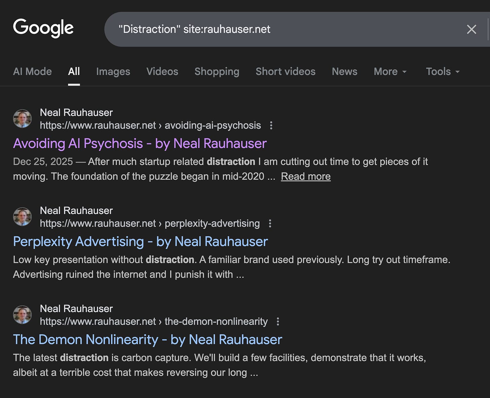Select the All results tab
Screen dimensions: 490x398
tap(74, 71)
